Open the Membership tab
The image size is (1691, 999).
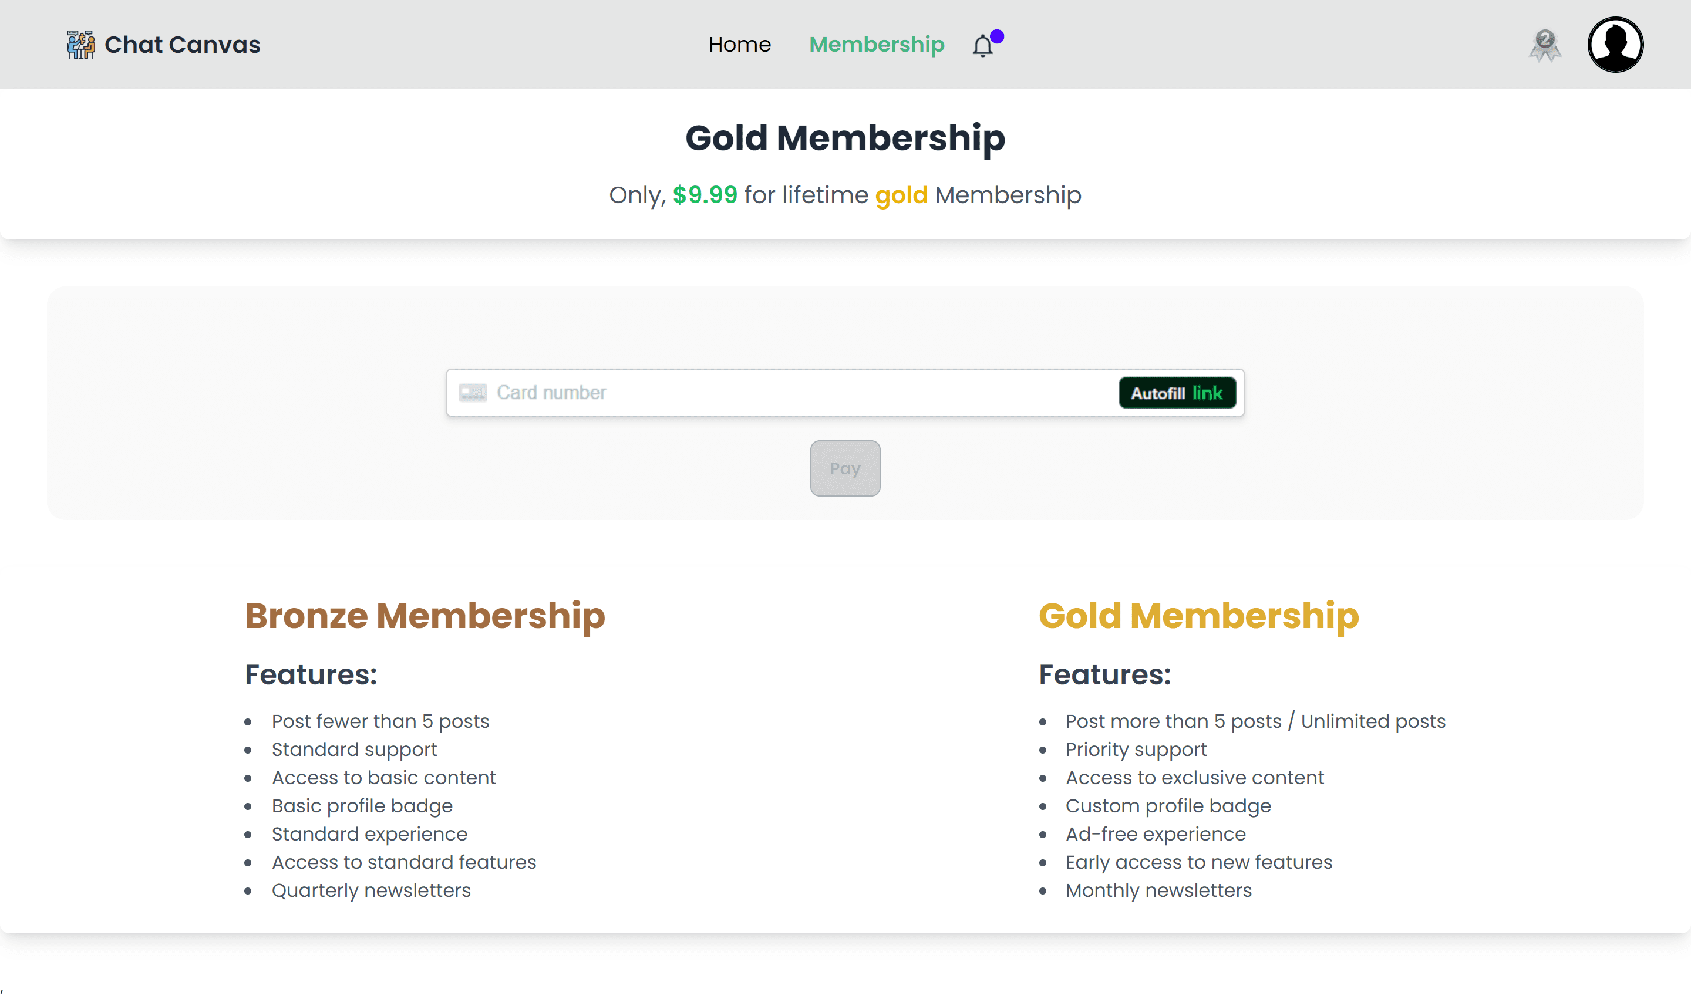point(876,45)
